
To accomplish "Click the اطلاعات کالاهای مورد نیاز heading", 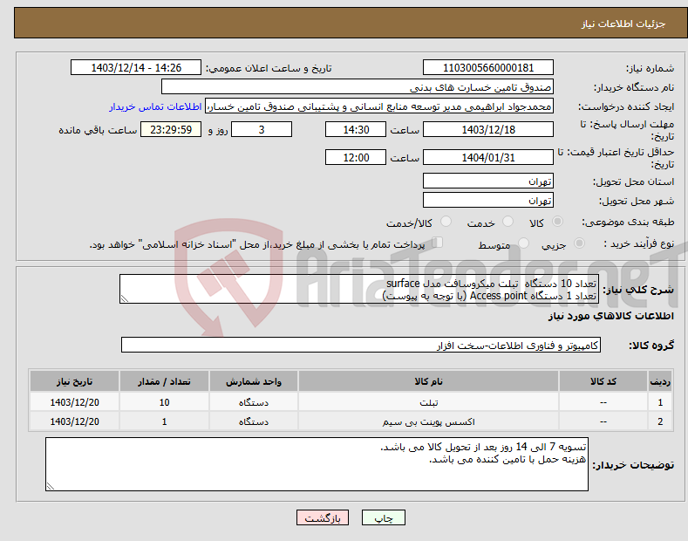I will coord(610,316).
